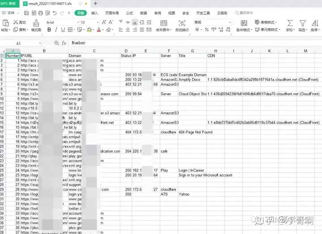Expand the borders dropdown arrow
Viewport: 322px width, 234px height.
click(x=74, y=30)
